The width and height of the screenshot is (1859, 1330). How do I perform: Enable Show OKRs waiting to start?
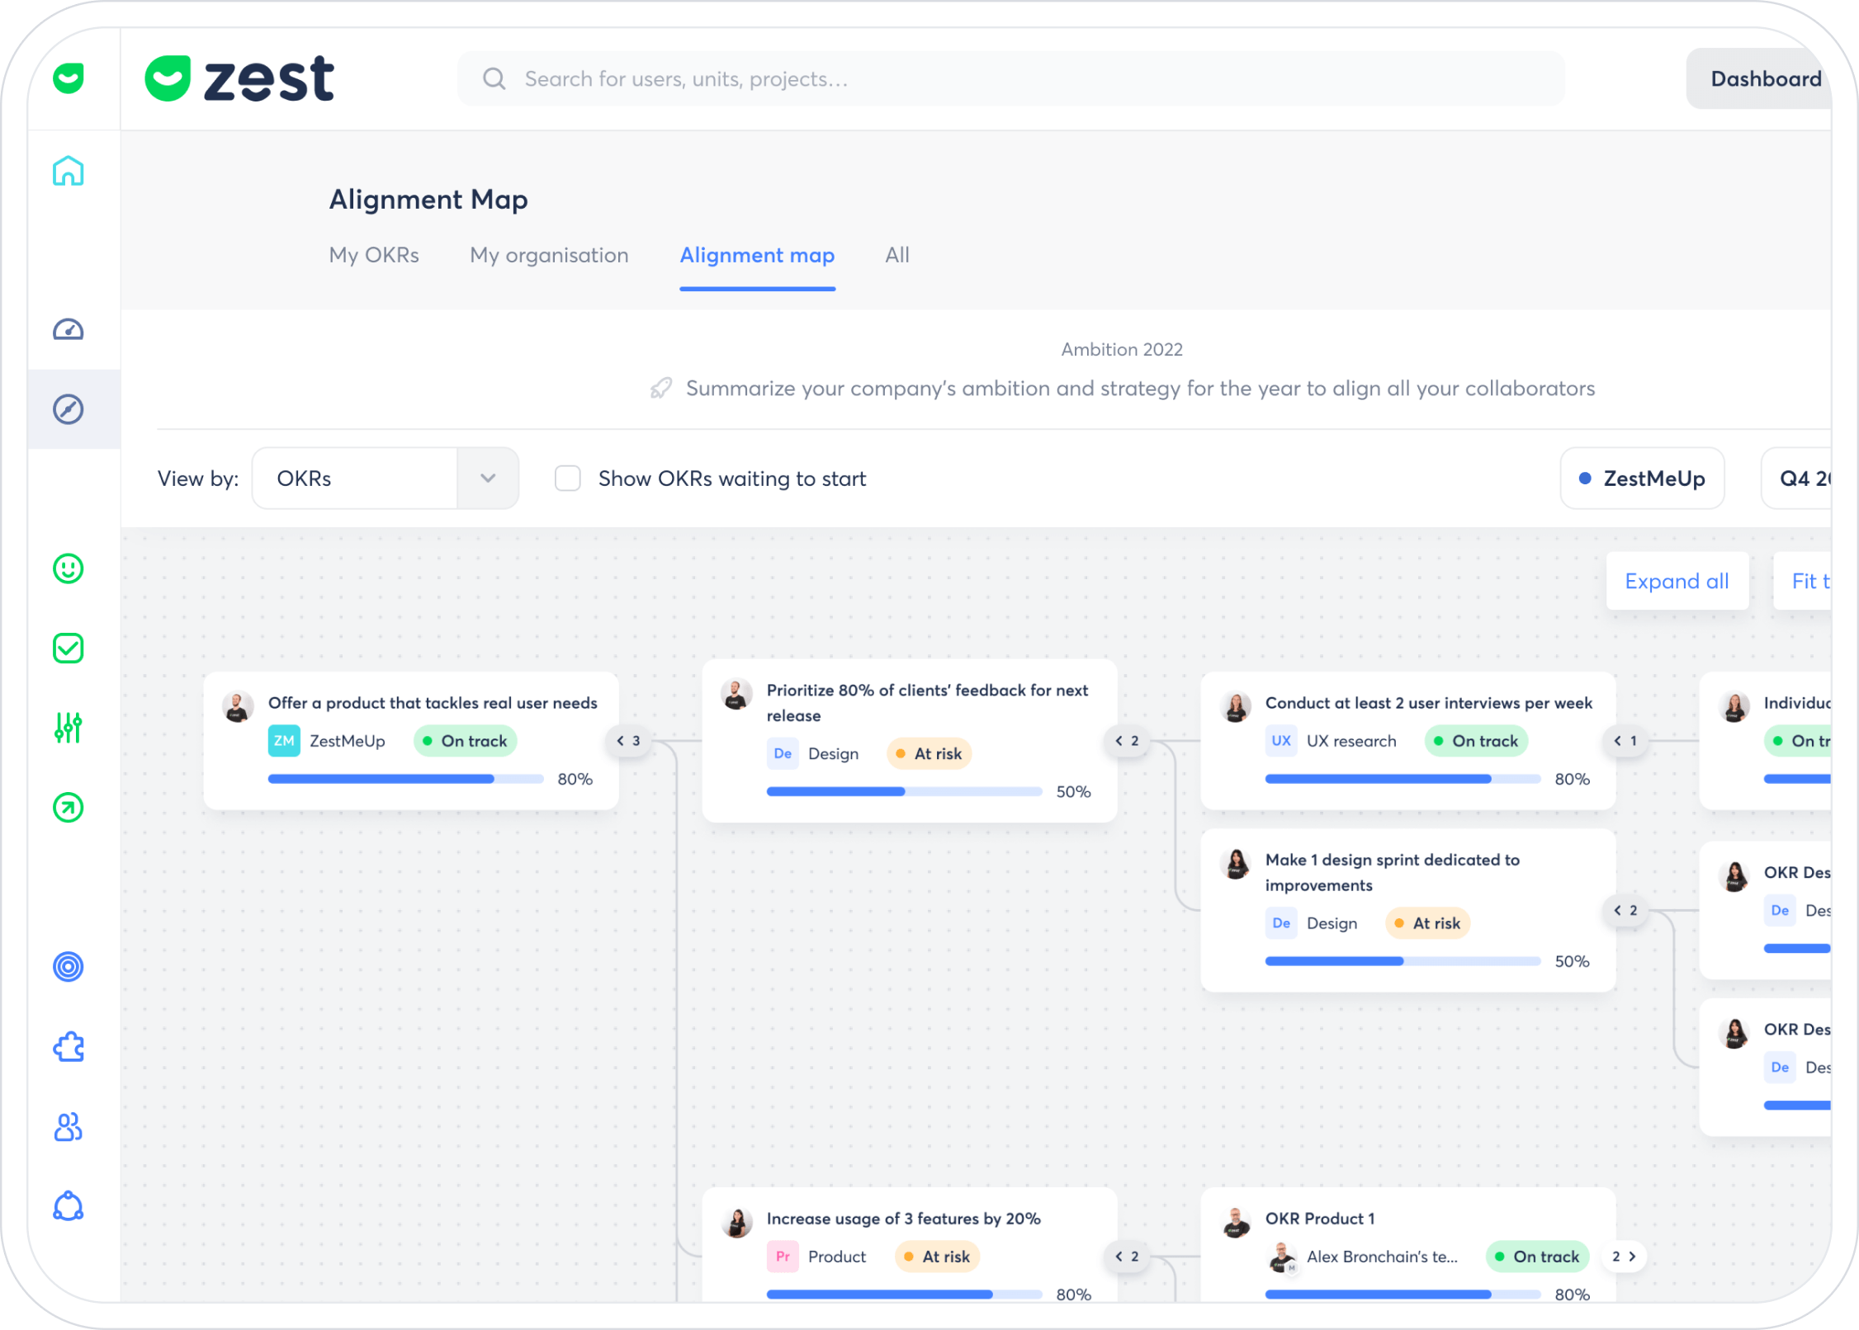coord(568,479)
